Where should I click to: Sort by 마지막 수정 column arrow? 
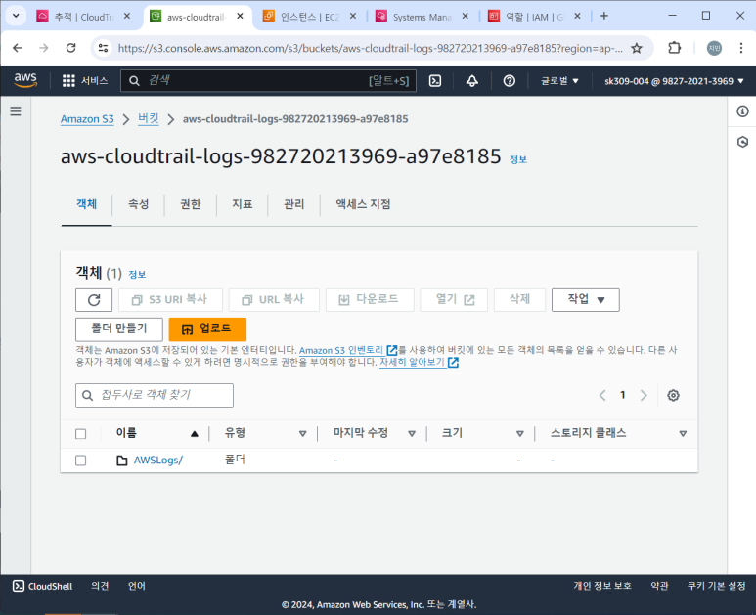[412, 434]
